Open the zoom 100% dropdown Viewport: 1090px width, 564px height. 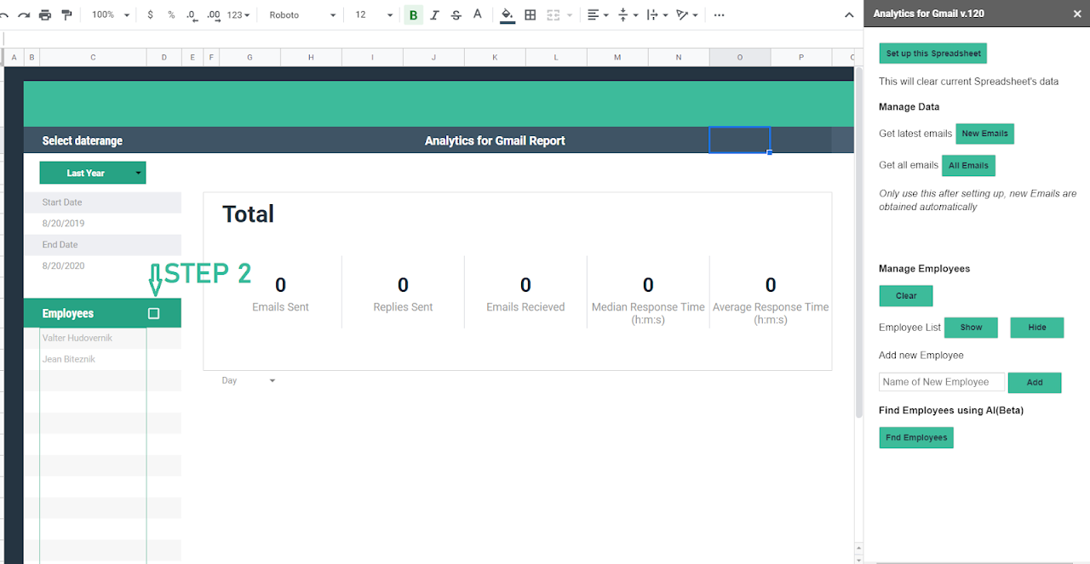[x=111, y=15]
